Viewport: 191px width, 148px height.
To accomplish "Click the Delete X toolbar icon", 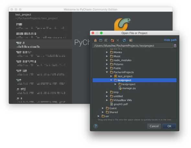I will 118,40.
